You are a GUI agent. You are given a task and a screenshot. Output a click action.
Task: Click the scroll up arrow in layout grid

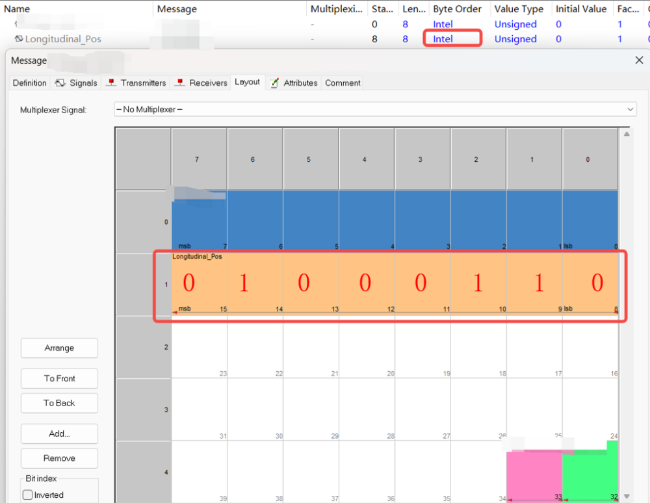(626, 134)
